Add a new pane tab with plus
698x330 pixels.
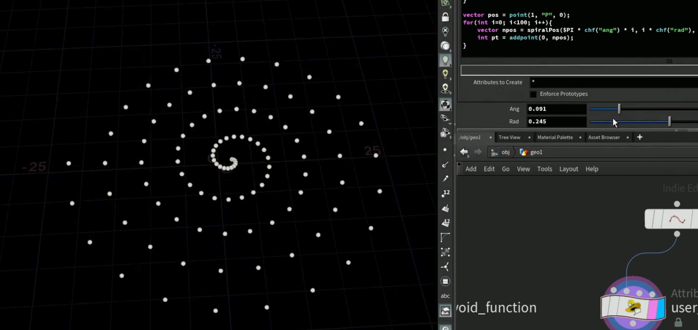point(640,137)
